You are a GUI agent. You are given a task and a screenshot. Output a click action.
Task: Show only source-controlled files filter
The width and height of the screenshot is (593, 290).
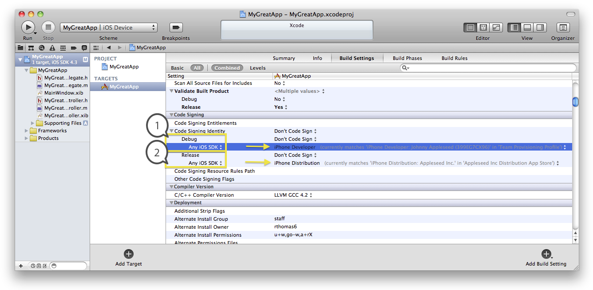pos(39,266)
